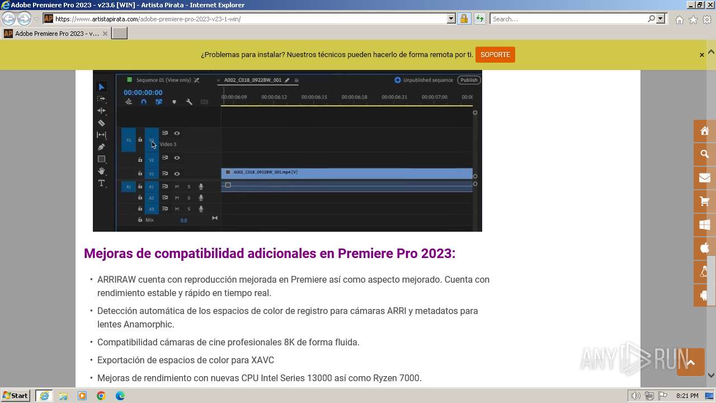Click the security lock icon

tap(464, 18)
